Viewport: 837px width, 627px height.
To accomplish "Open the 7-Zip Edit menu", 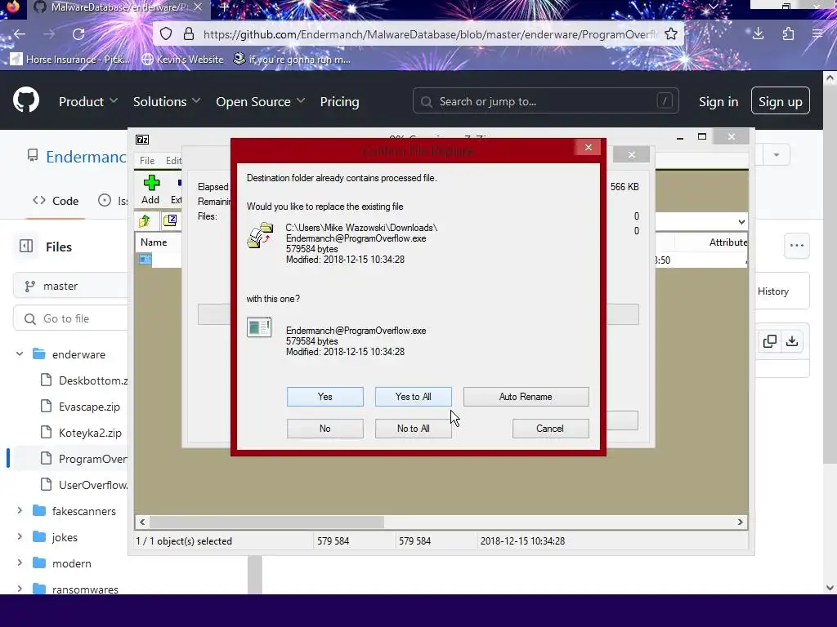I will pyautogui.click(x=173, y=161).
